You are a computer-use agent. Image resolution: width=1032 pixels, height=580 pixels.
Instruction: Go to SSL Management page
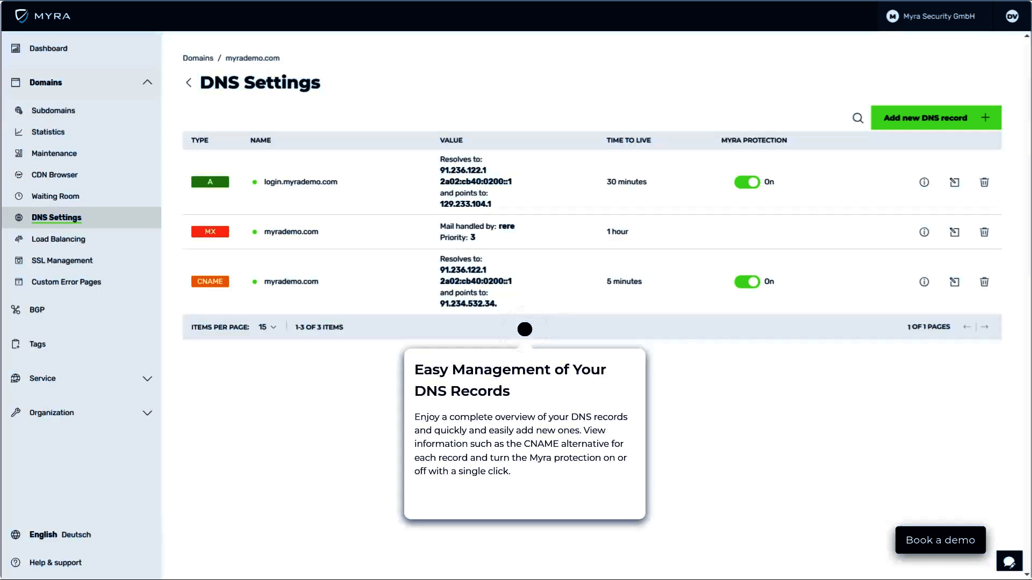(x=62, y=260)
